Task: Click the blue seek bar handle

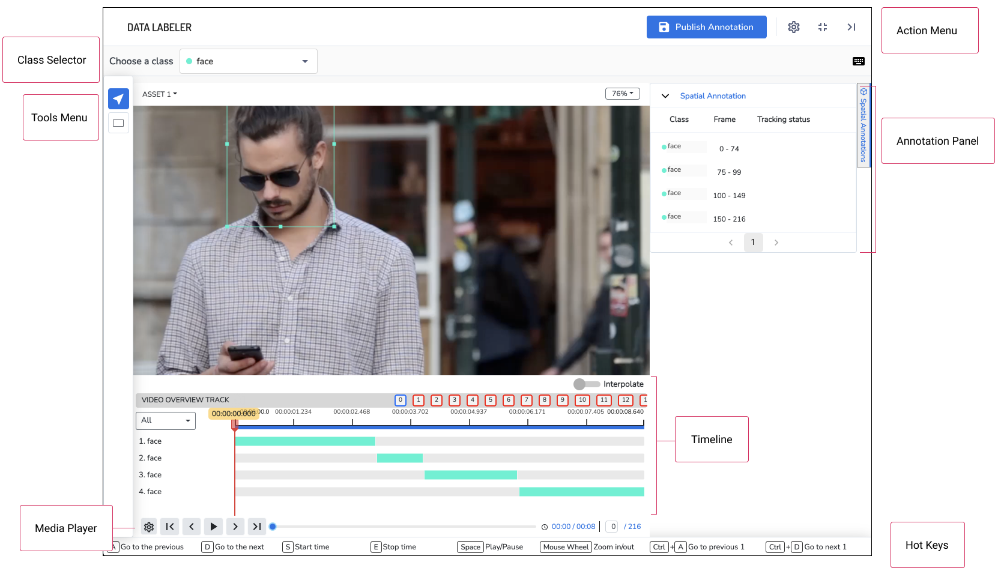Action: coord(273,527)
